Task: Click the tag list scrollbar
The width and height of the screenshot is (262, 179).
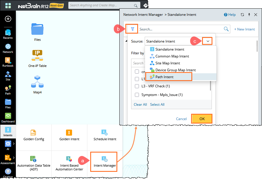Action: pos(210,86)
